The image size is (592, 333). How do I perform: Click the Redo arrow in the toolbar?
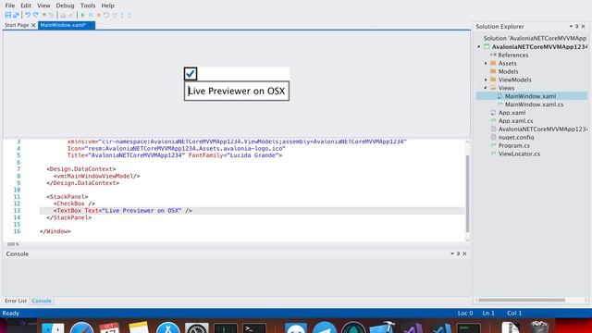pyautogui.click(x=36, y=15)
